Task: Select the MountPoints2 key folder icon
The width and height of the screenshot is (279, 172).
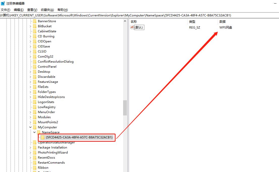Action: click(x=34, y=122)
